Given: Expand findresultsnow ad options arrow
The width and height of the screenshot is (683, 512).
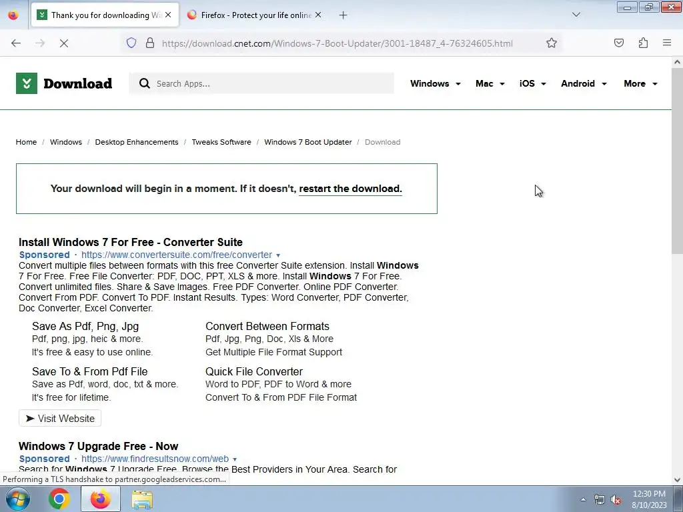Looking at the screenshot, I should click(234, 459).
